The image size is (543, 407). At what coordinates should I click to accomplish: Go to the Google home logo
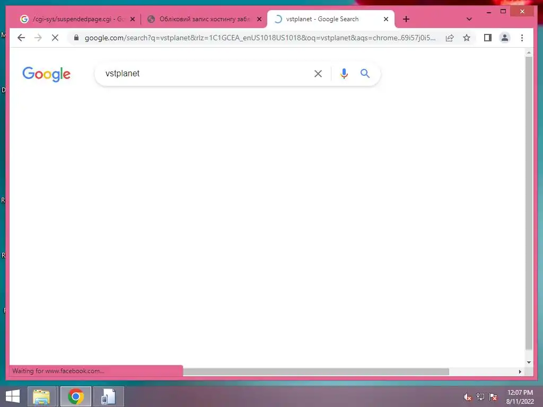coord(47,74)
